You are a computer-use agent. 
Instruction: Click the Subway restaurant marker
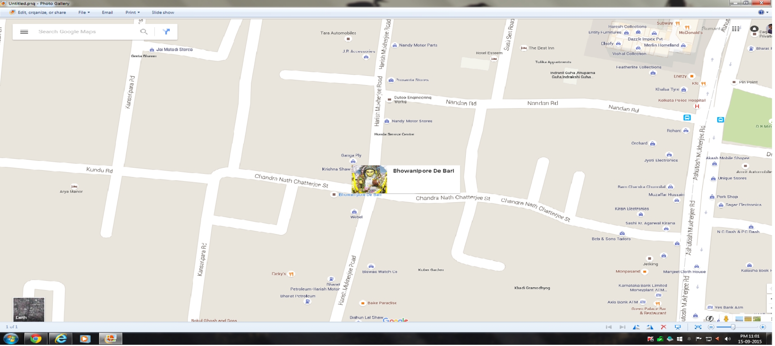[x=678, y=23]
